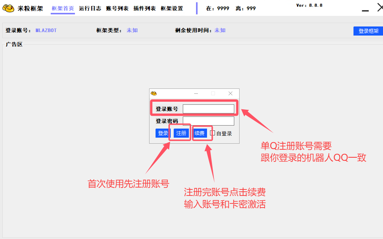Click the 未知 framework type label
Viewport: 383px width, 239px height.
[x=132, y=31]
